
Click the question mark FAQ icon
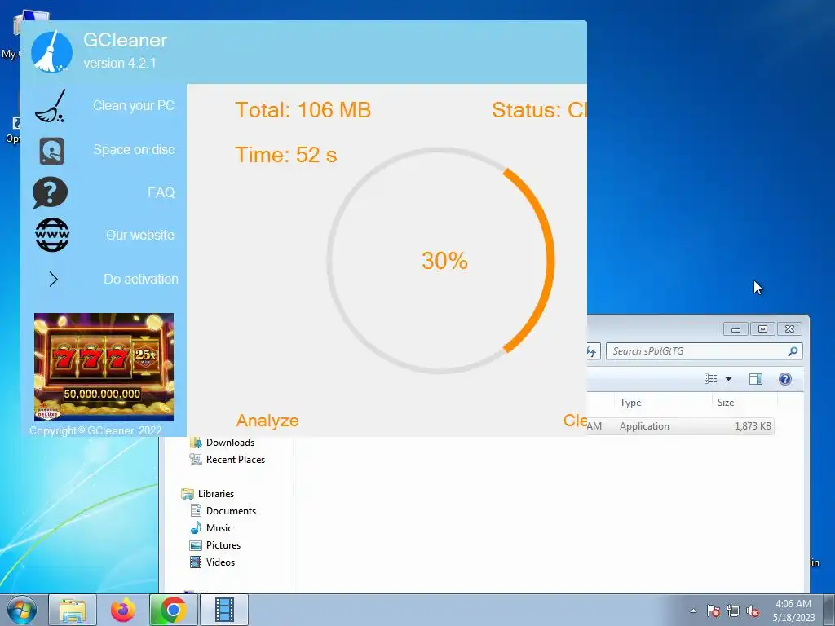pyautogui.click(x=50, y=192)
